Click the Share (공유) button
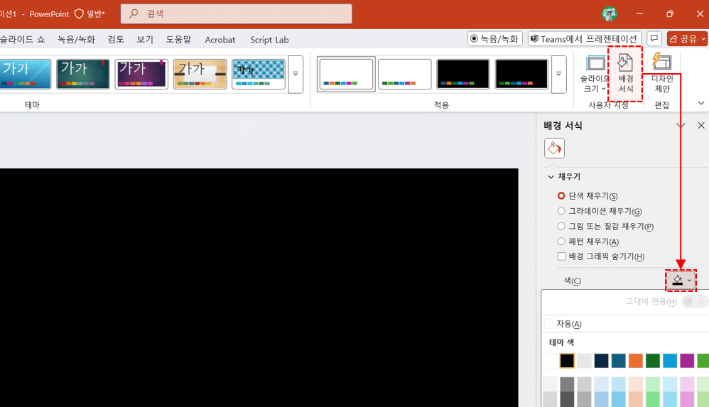709x407 pixels. [x=687, y=39]
